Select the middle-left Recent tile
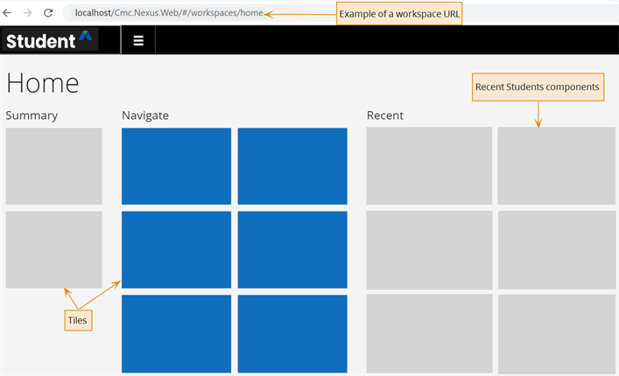 (x=429, y=250)
